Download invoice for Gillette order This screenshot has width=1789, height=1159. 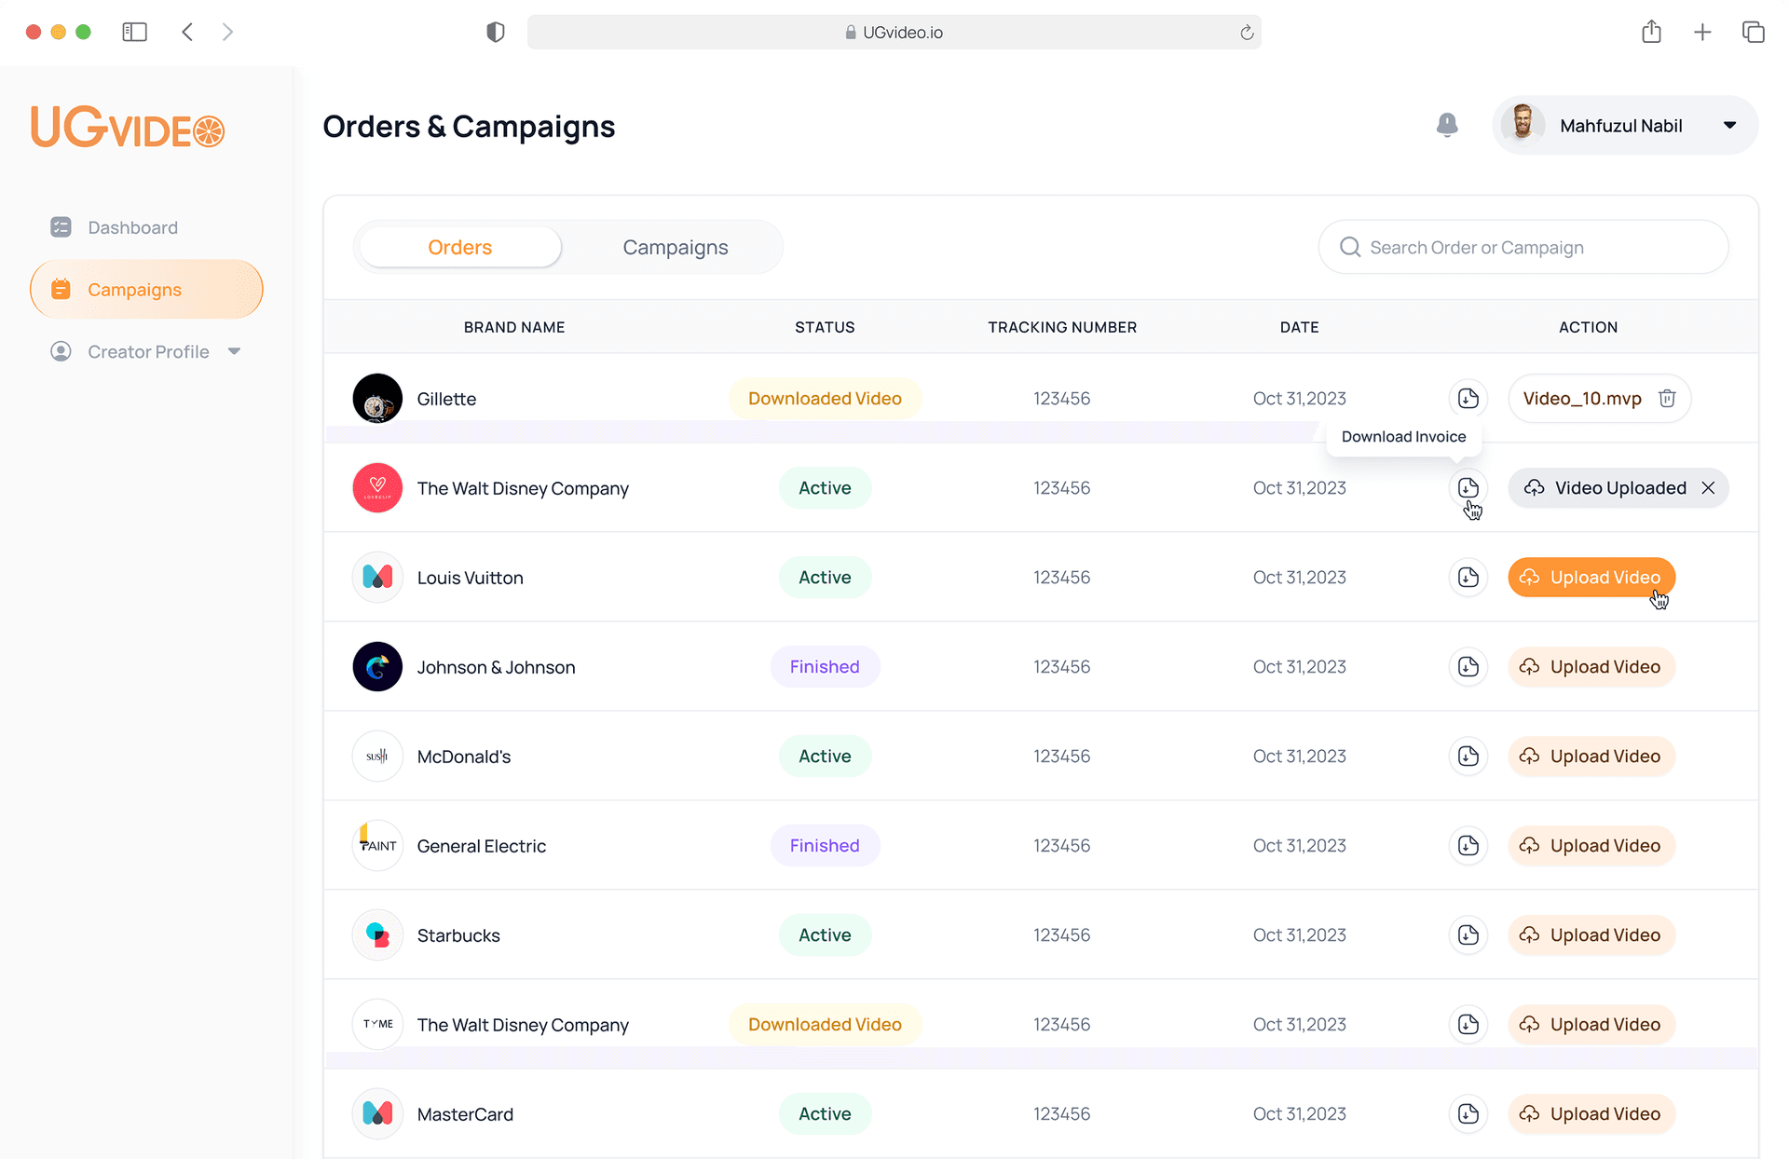point(1468,399)
